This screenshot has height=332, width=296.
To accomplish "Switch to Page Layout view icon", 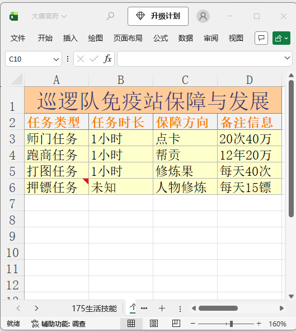I will 154,324.
